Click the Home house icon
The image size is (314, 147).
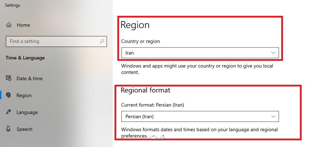[x=8, y=25]
